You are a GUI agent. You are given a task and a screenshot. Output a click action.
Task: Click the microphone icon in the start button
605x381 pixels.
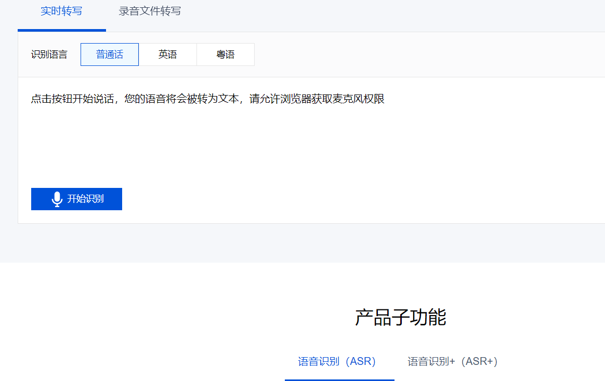[x=57, y=199]
